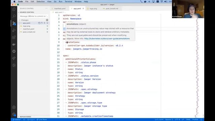
Task: Close the app.yaml editor tab
Action: tap(83, 8)
